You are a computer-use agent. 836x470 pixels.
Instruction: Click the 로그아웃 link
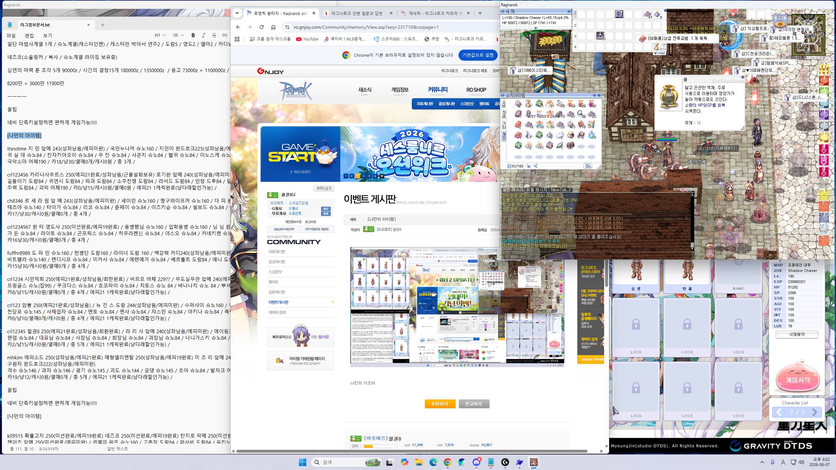pyautogui.click(x=311, y=222)
